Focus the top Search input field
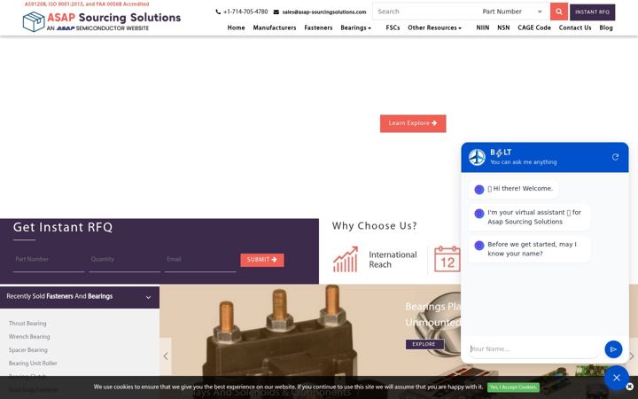 pos(425,12)
